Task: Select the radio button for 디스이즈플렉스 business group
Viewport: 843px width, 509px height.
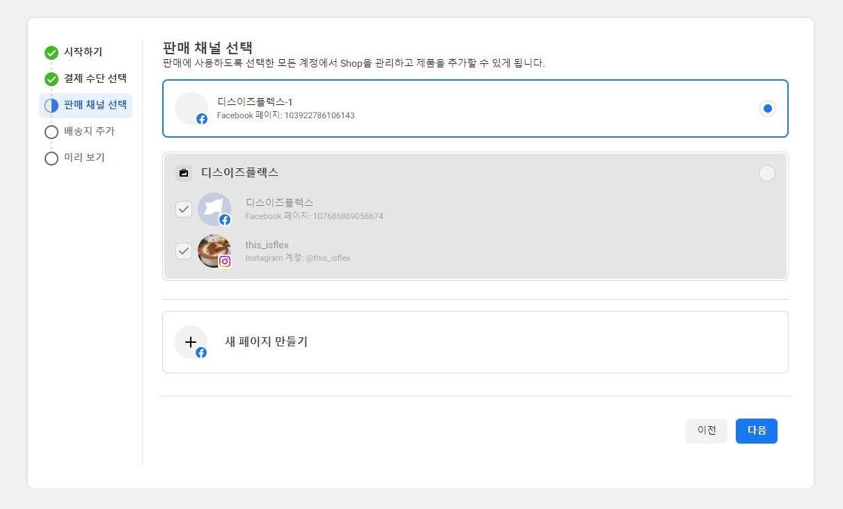Action: [x=766, y=173]
